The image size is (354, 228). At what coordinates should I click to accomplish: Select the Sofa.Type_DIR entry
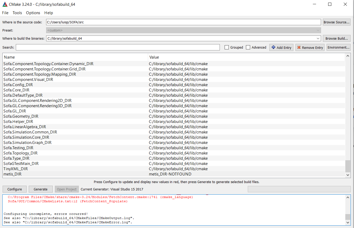coord(16,158)
